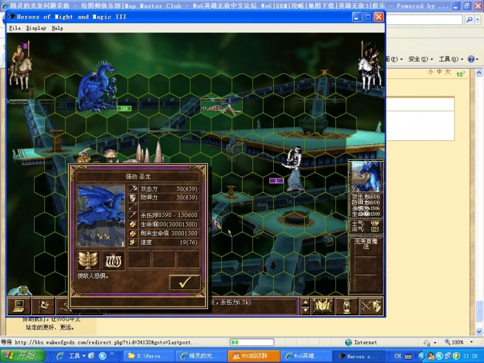
Task: Click the surrender white flag button
Action: coord(44,306)
